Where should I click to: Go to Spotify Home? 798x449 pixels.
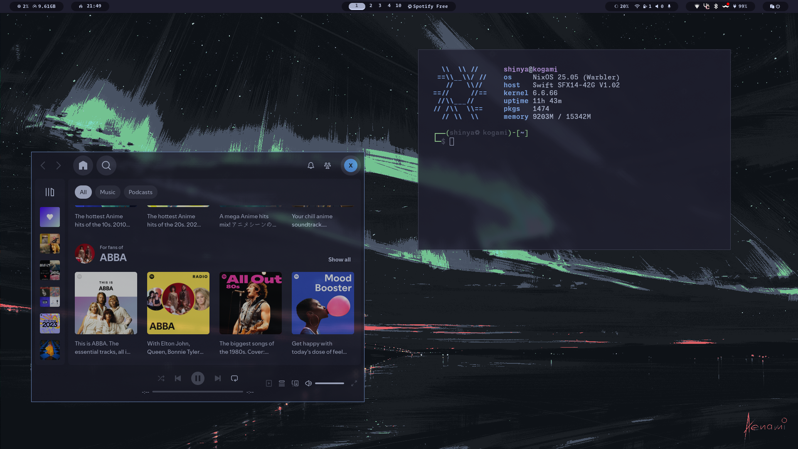[x=83, y=165]
